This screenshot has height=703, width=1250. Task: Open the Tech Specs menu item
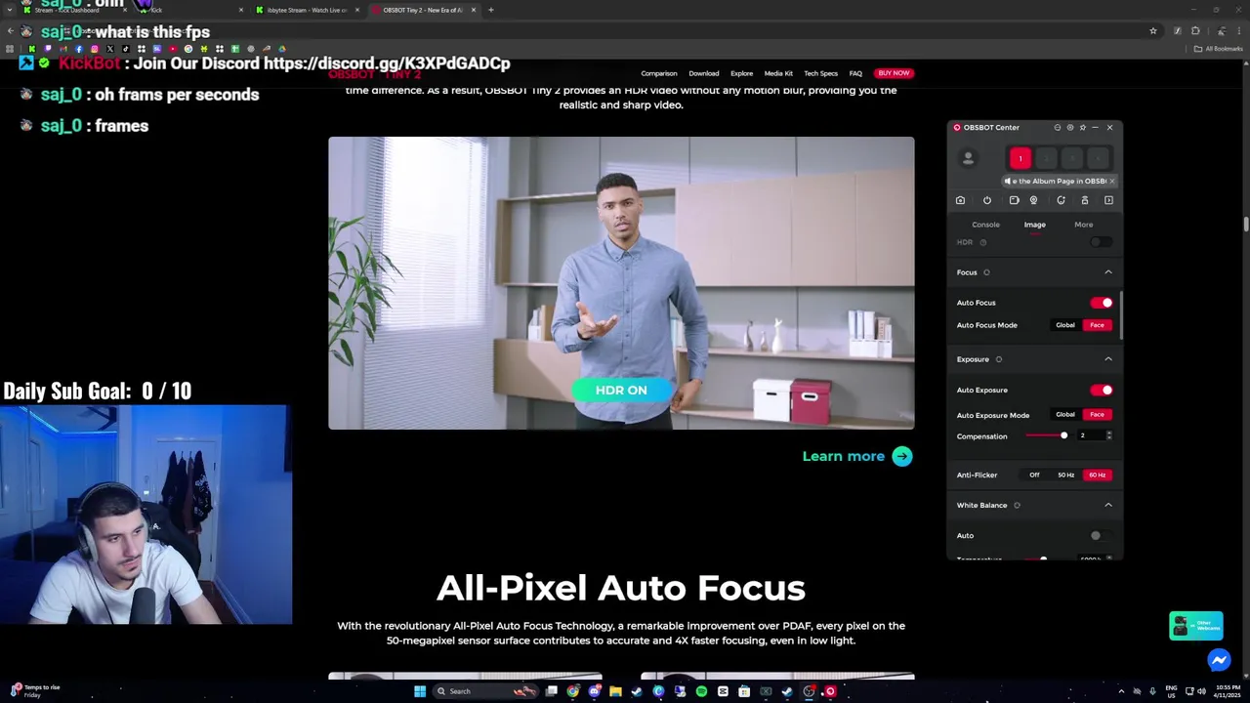[x=820, y=73]
